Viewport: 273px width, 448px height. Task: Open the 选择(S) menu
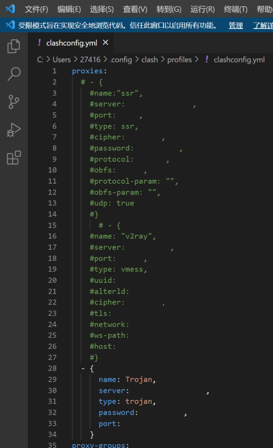[x=102, y=9]
